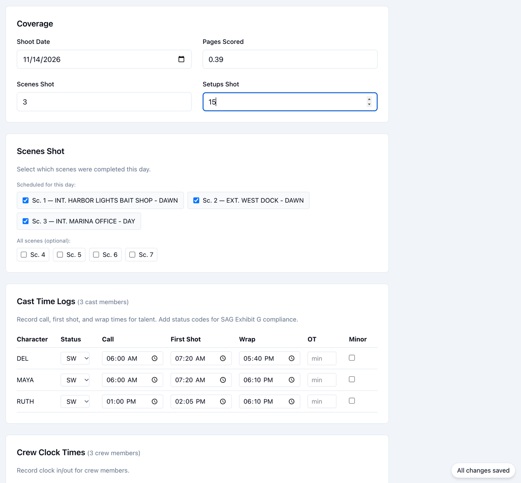Click the clock icon in DEL's Wrap time
Viewport: 521px width, 483px height.
tap(292, 358)
